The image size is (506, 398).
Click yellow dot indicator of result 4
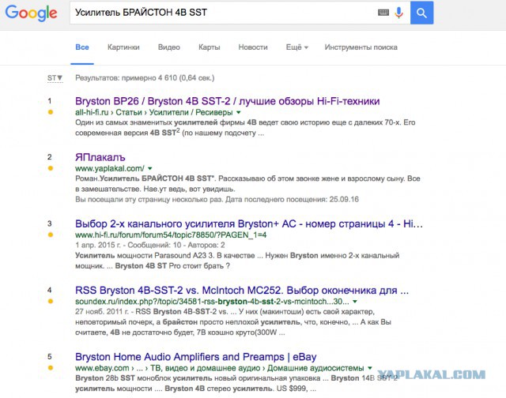click(51, 302)
